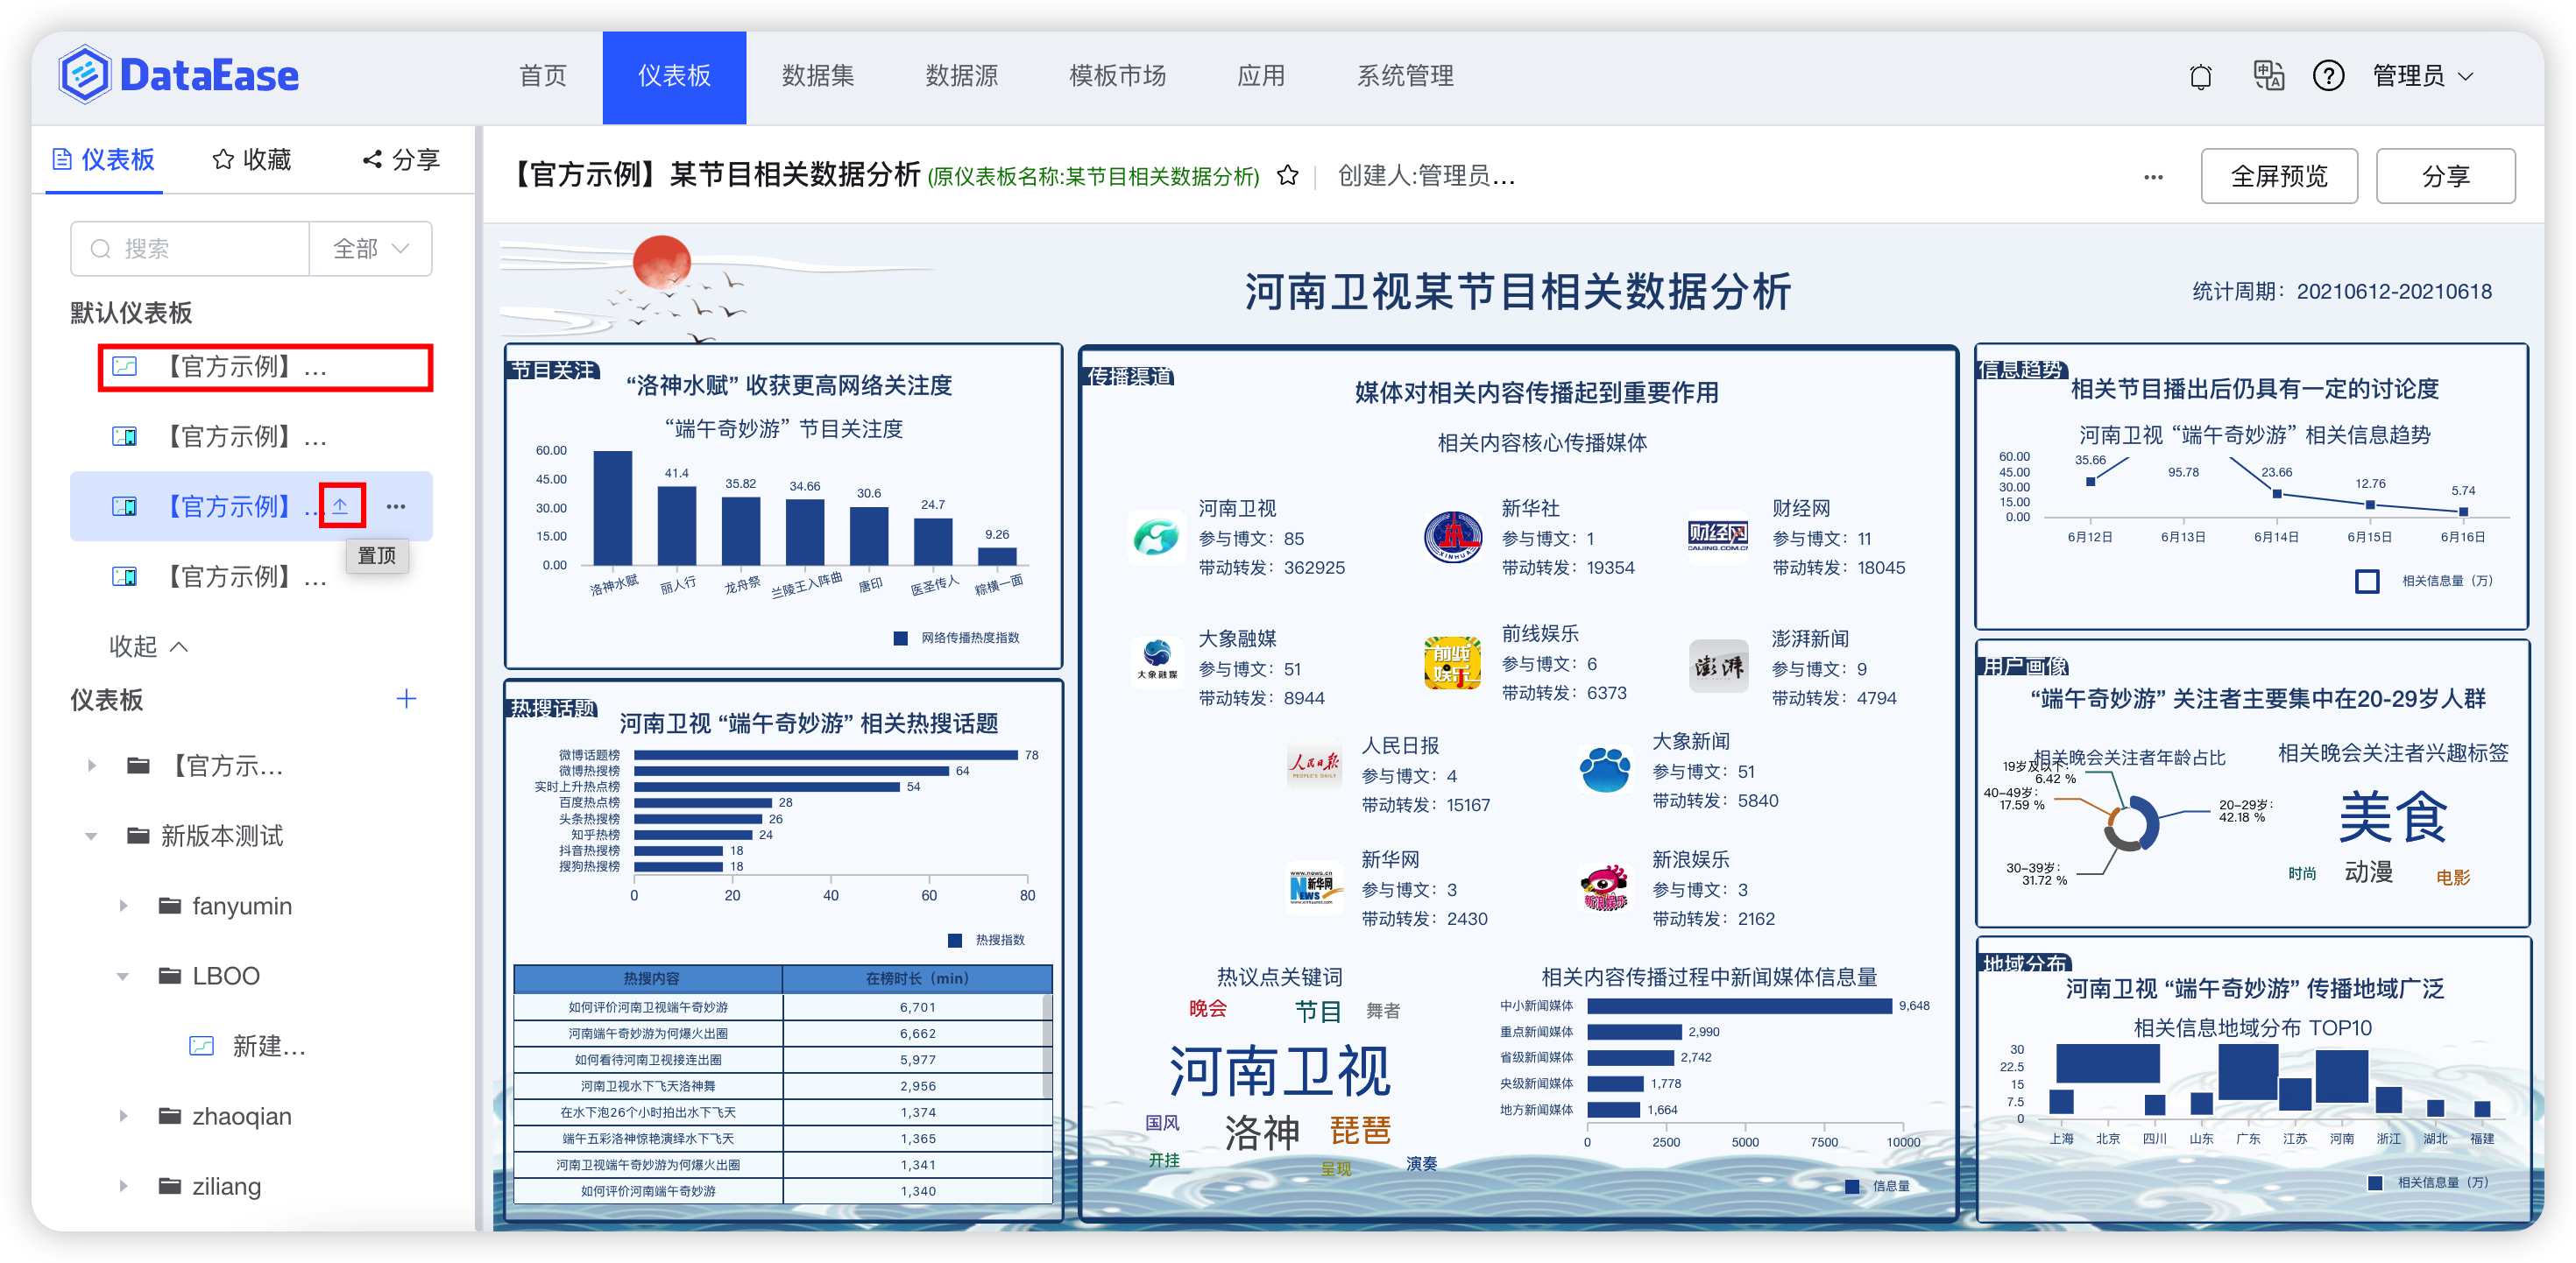Click the 分享 button in dashboard header
Image resolution: width=2576 pixels, height=1263 pixels.
click(x=2445, y=177)
